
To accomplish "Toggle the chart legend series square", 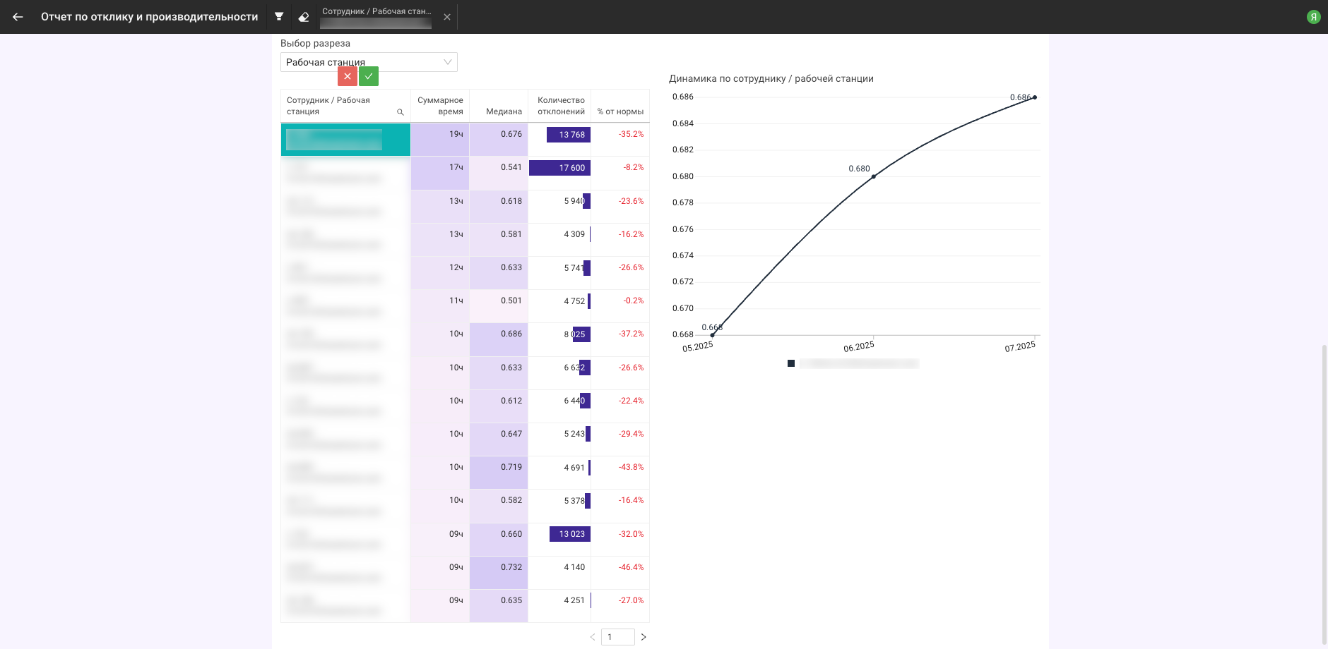I will pos(791,363).
